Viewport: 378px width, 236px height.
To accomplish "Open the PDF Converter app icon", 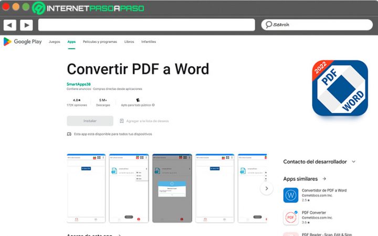I will [x=291, y=218].
